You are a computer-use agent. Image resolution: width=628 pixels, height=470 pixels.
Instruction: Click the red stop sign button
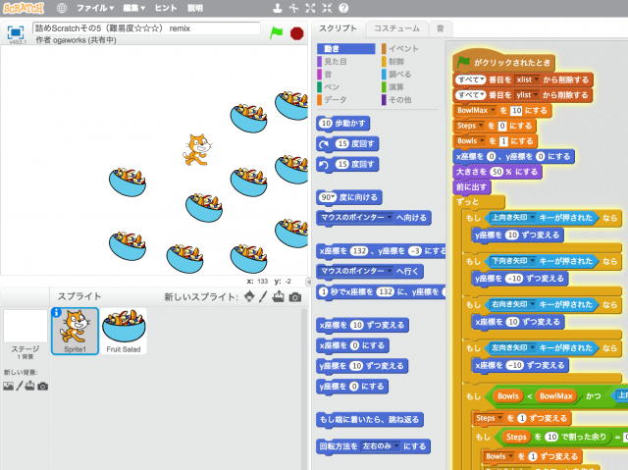(296, 33)
